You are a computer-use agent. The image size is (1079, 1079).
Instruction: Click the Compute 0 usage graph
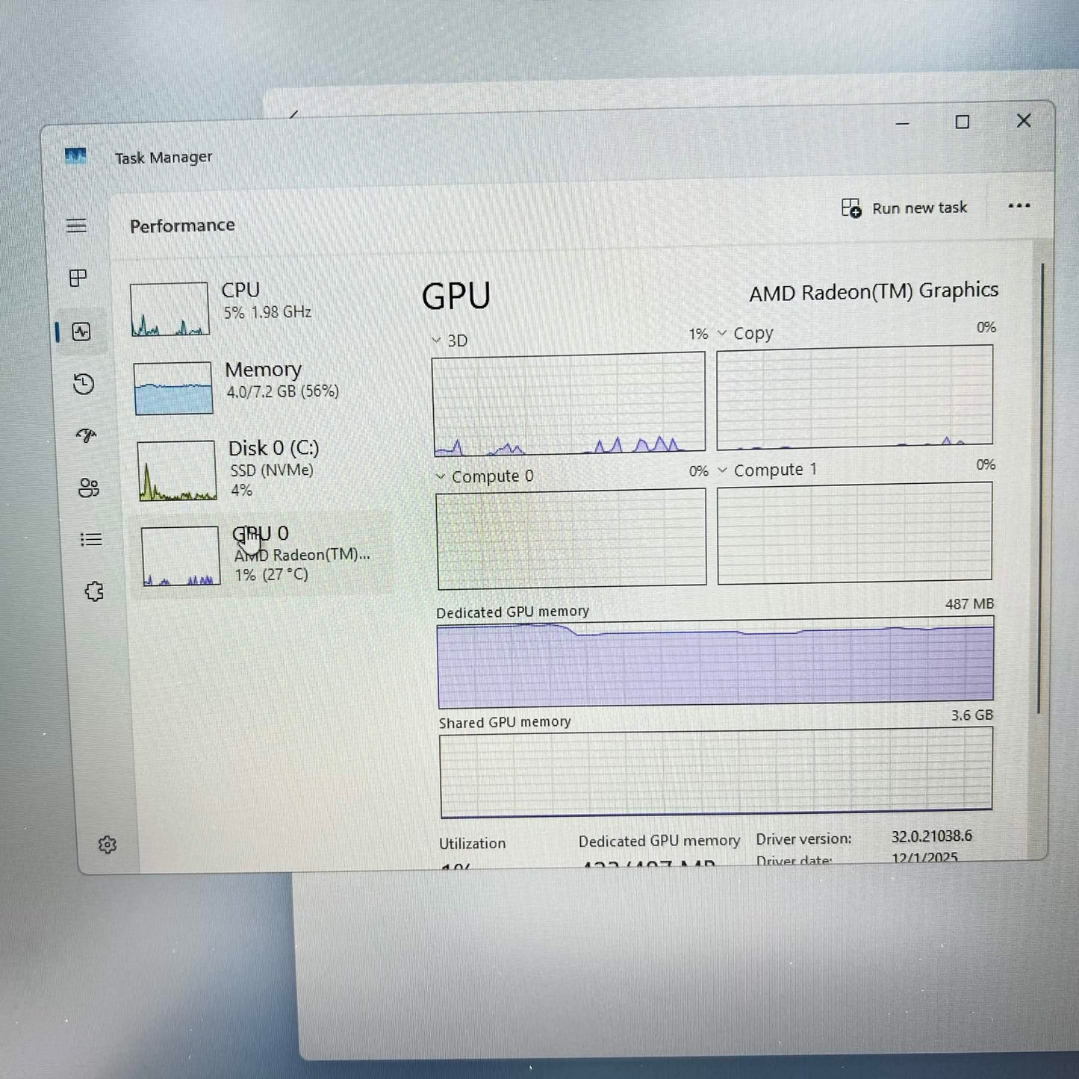(571, 538)
